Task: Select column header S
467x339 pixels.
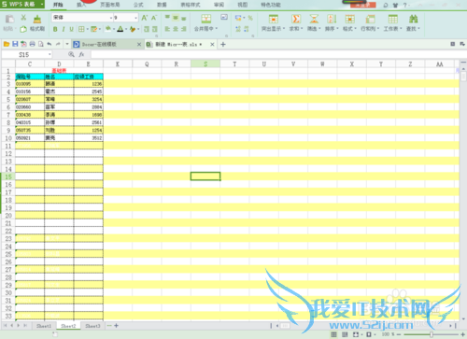Action: (x=205, y=64)
